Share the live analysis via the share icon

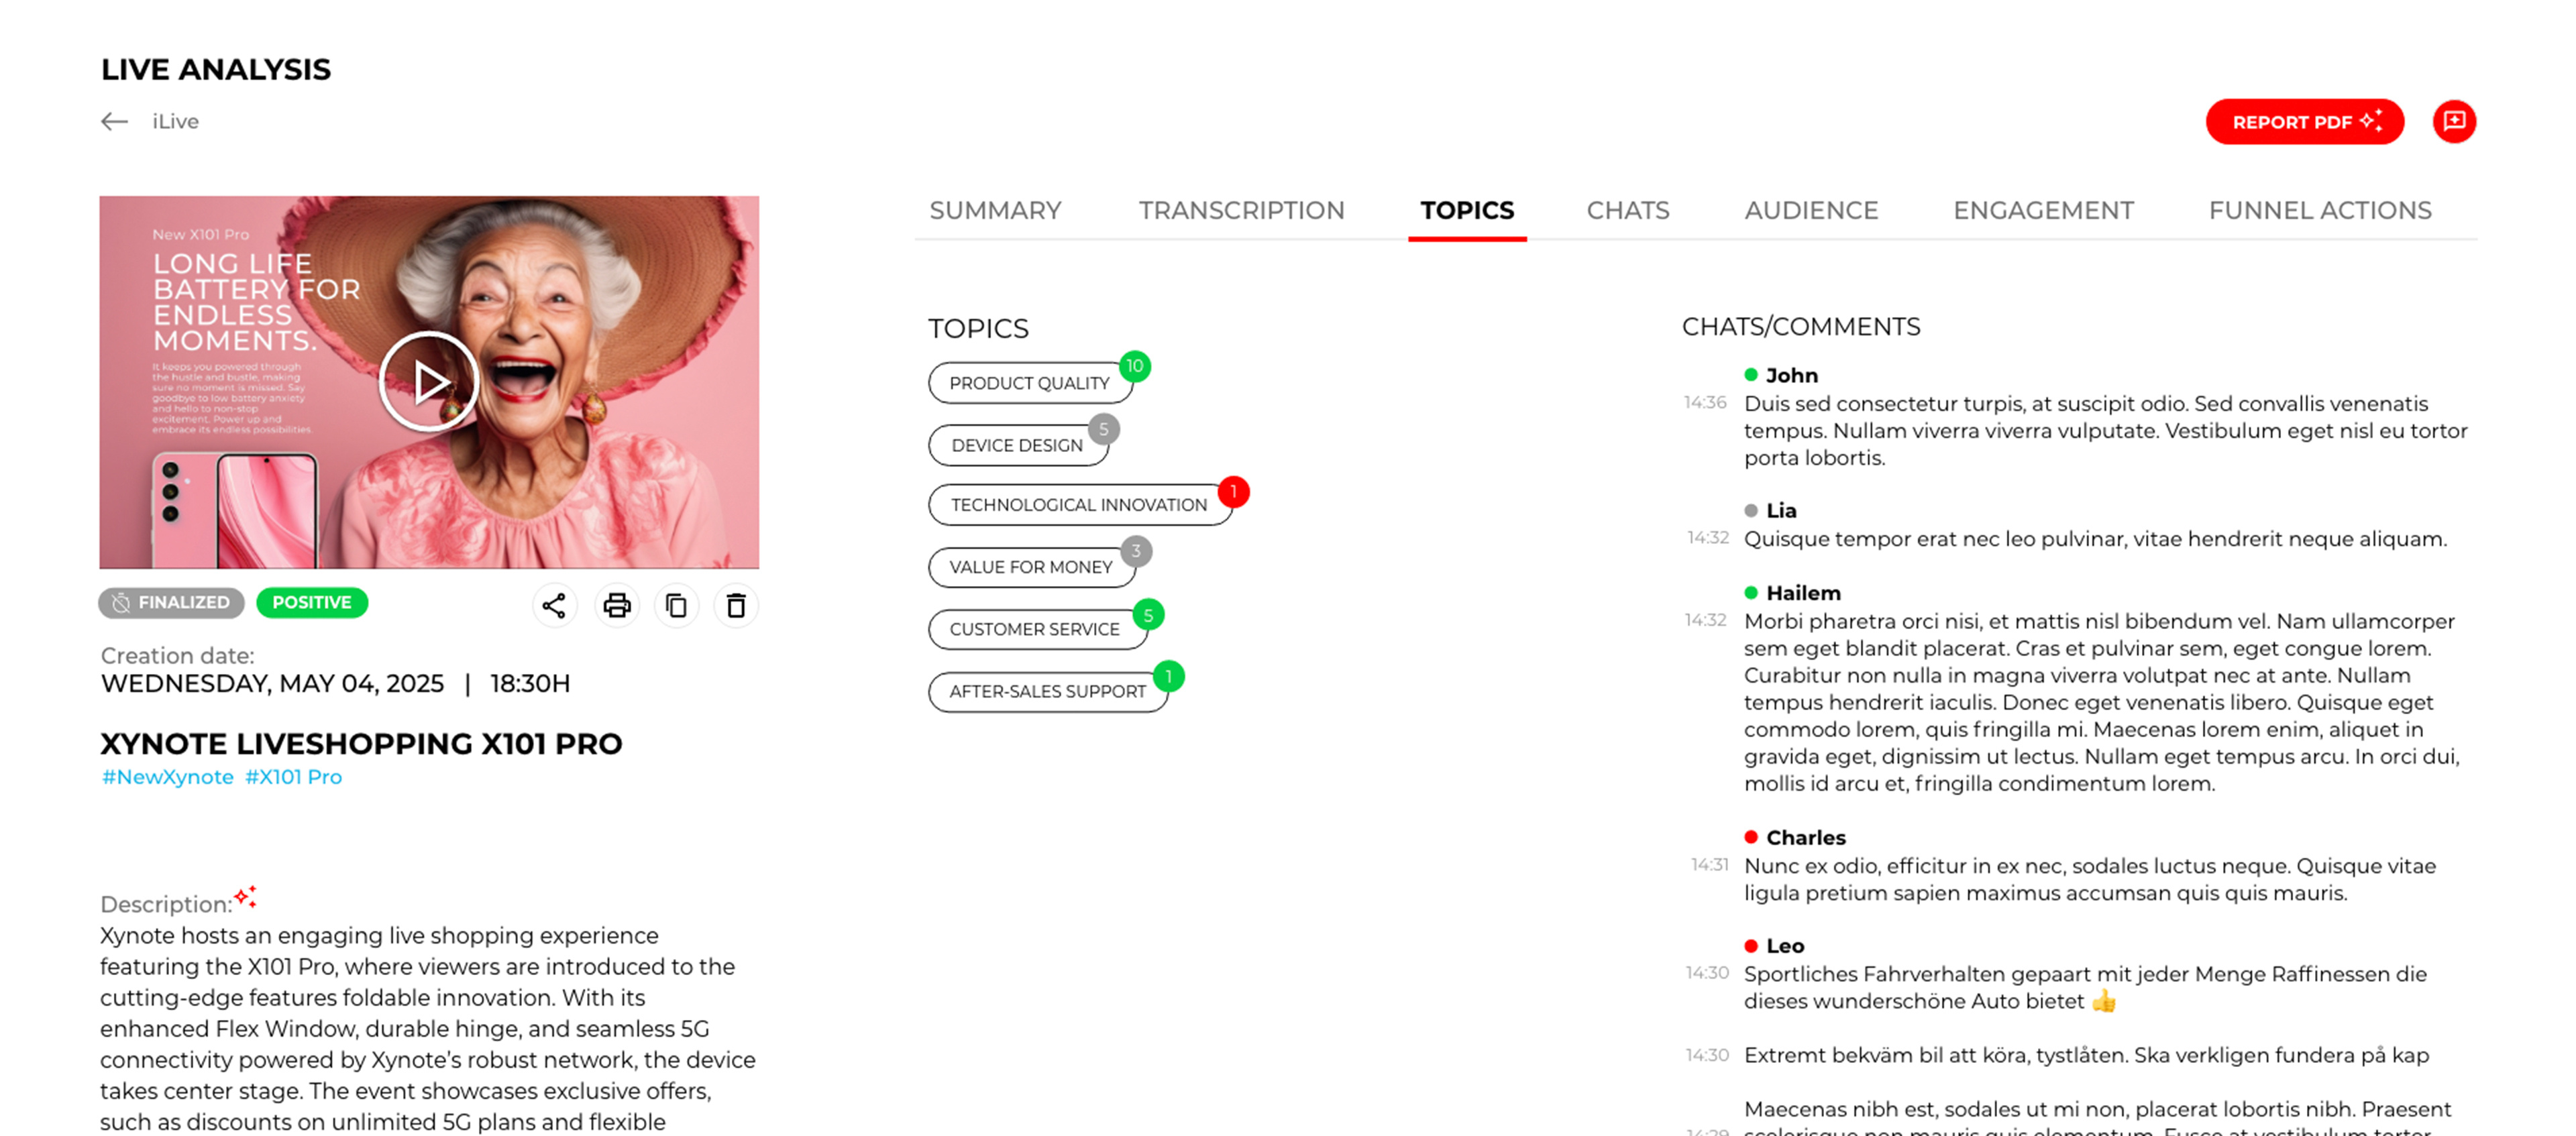click(556, 605)
